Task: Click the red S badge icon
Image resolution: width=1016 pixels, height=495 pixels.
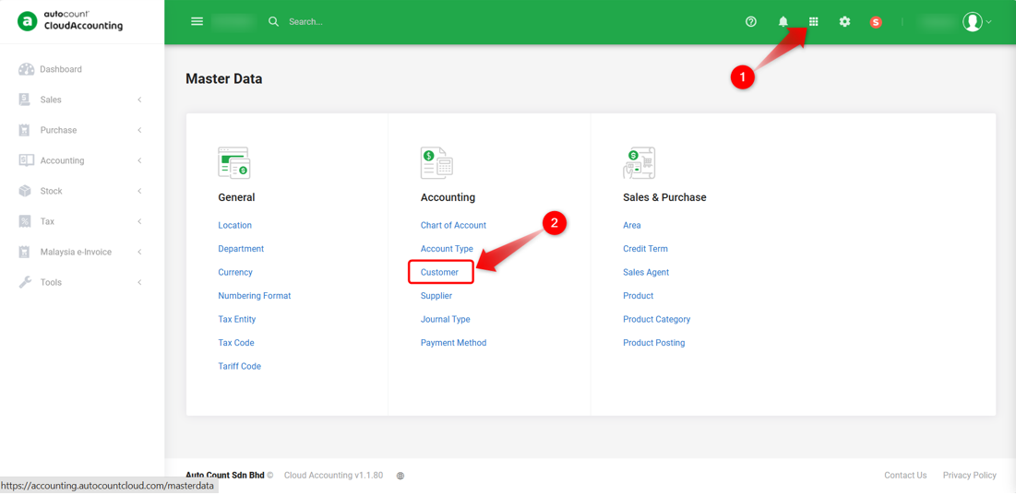Action: [x=876, y=22]
